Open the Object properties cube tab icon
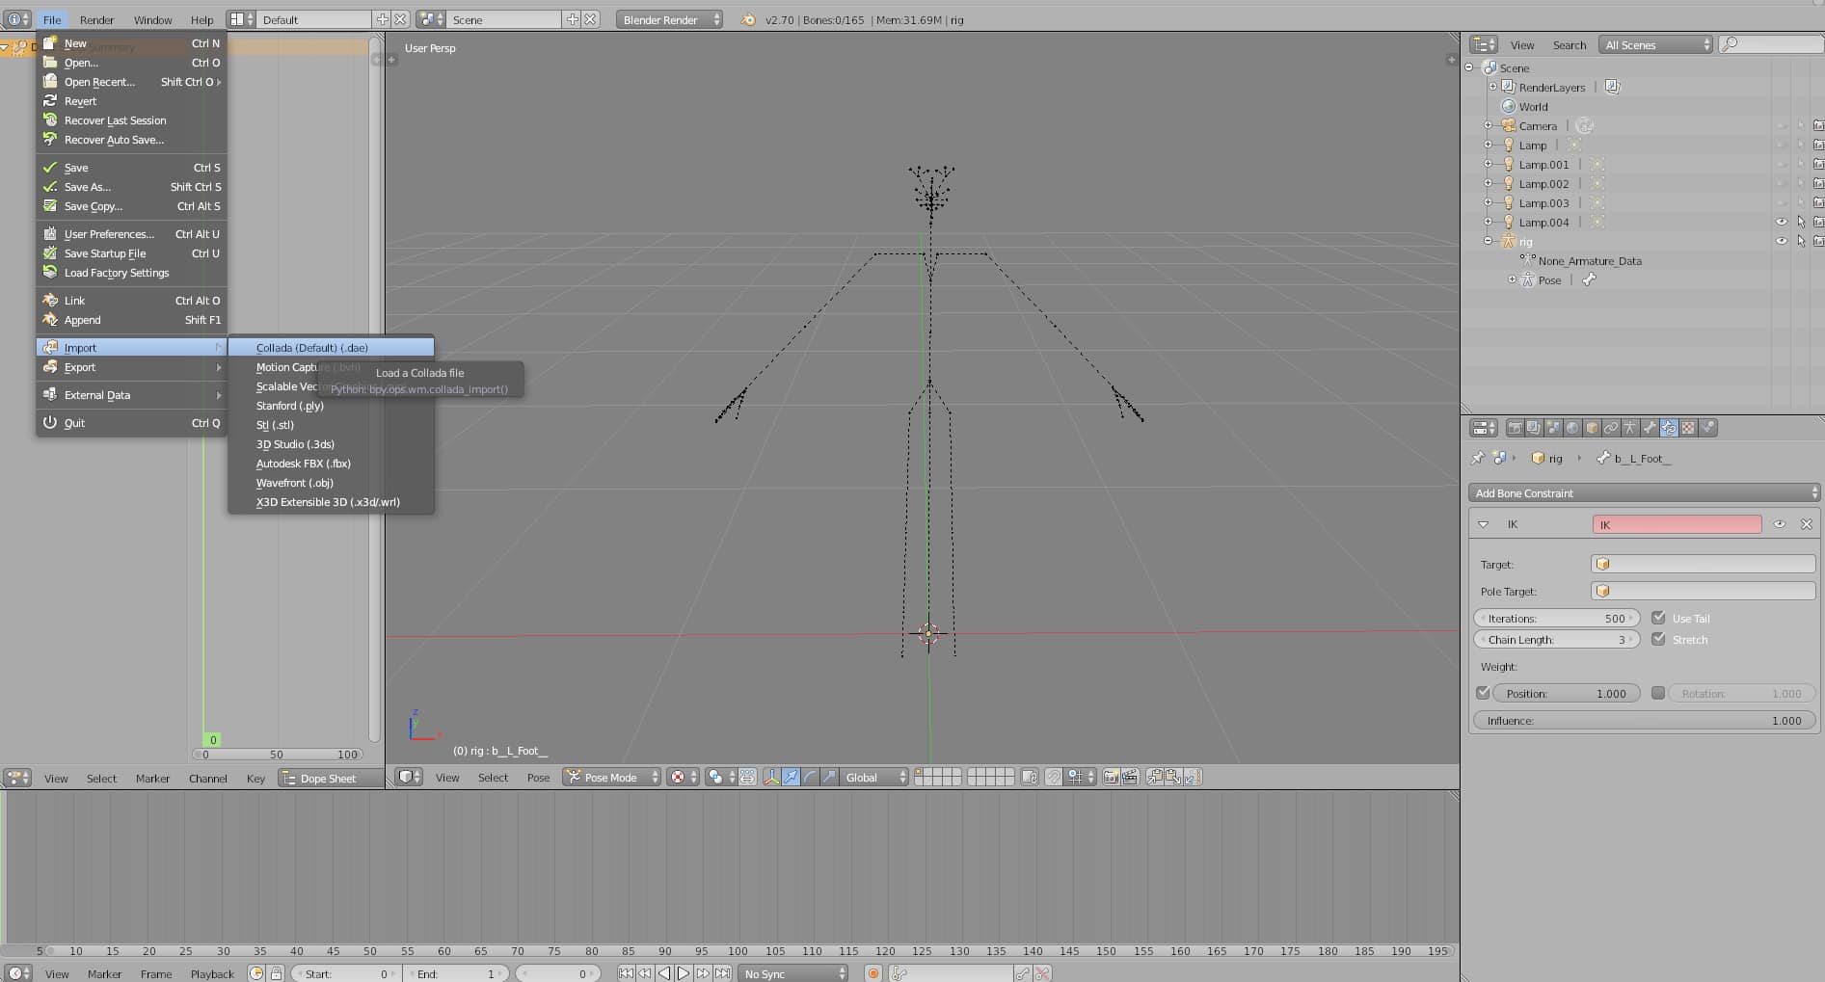The height and width of the screenshot is (982, 1825). tap(1592, 428)
